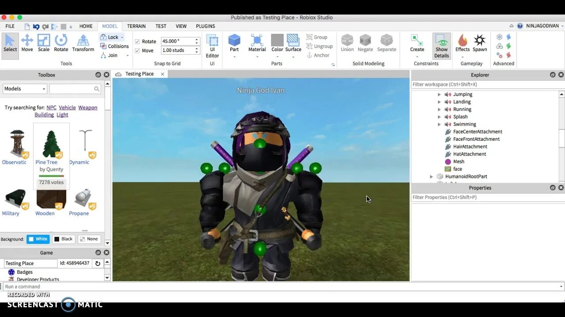Image resolution: width=565 pixels, height=317 pixels.
Task: Switch to the VIEW tab
Action: 181,26
